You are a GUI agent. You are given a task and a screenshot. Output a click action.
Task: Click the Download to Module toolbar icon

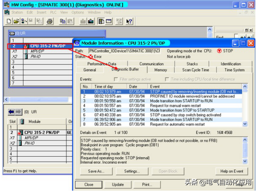83,21
